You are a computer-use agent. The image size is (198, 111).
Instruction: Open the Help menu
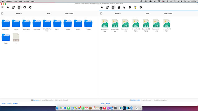(x=33, y=1)
